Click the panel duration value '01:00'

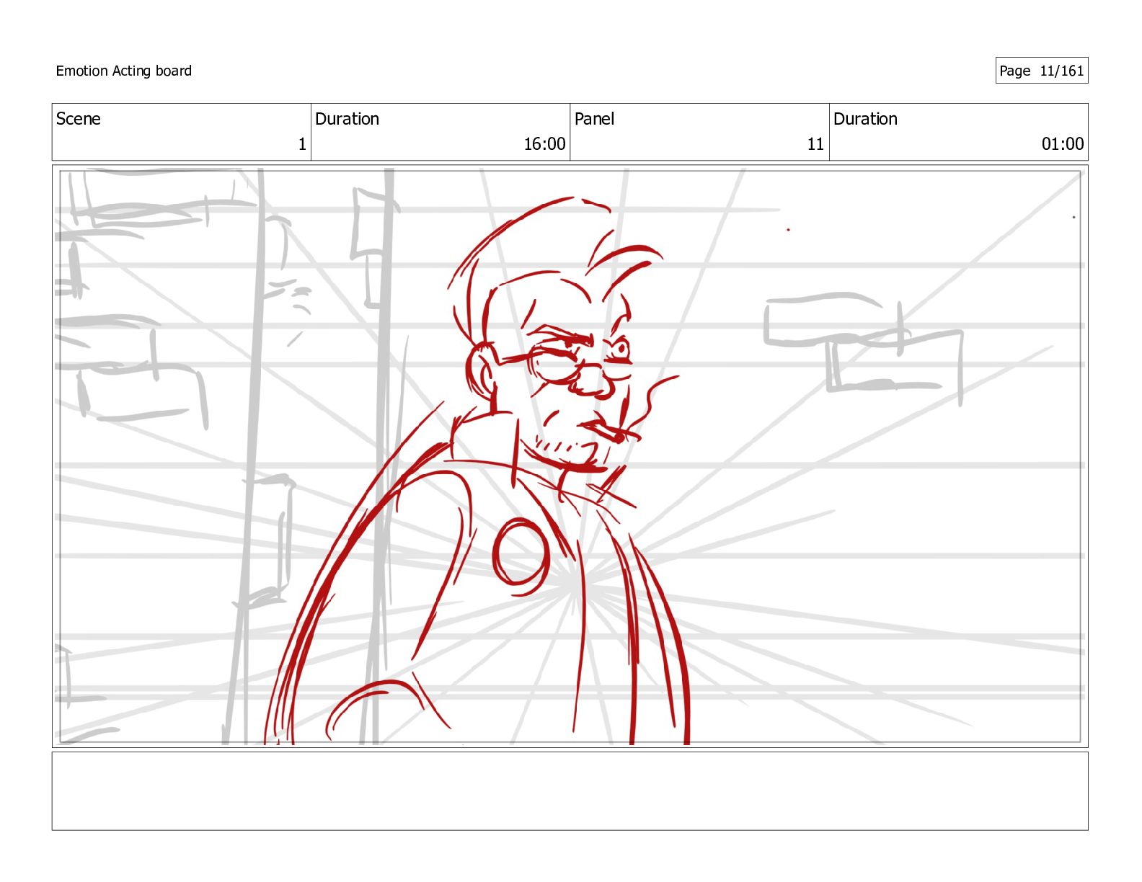[1063, 144]
